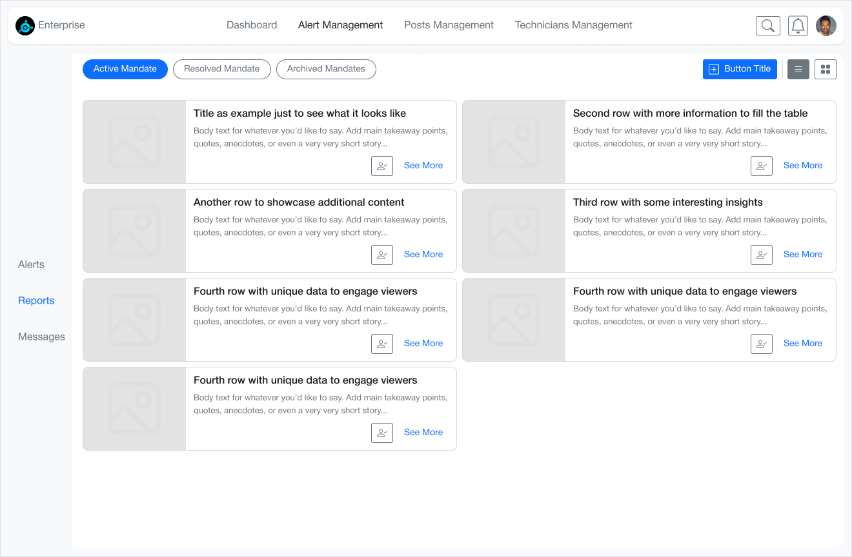The height and width of the screenshot is (557, 852).
Task: Go to the Dashboard menu
Action: coord(252,25)
